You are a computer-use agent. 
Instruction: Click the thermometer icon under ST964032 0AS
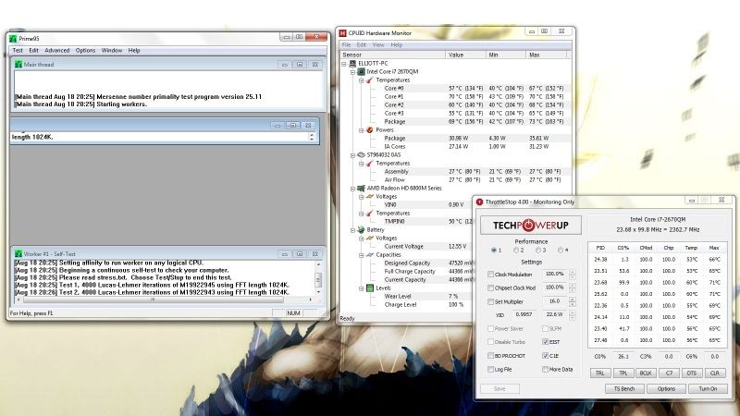pos(369,164)
